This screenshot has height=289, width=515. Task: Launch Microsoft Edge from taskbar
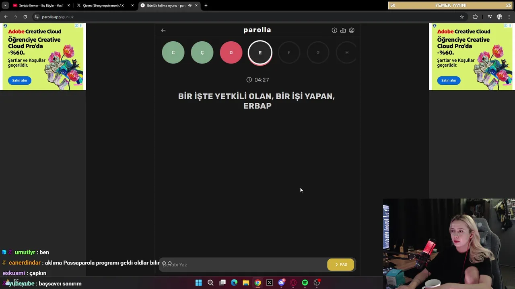(234, 283)
